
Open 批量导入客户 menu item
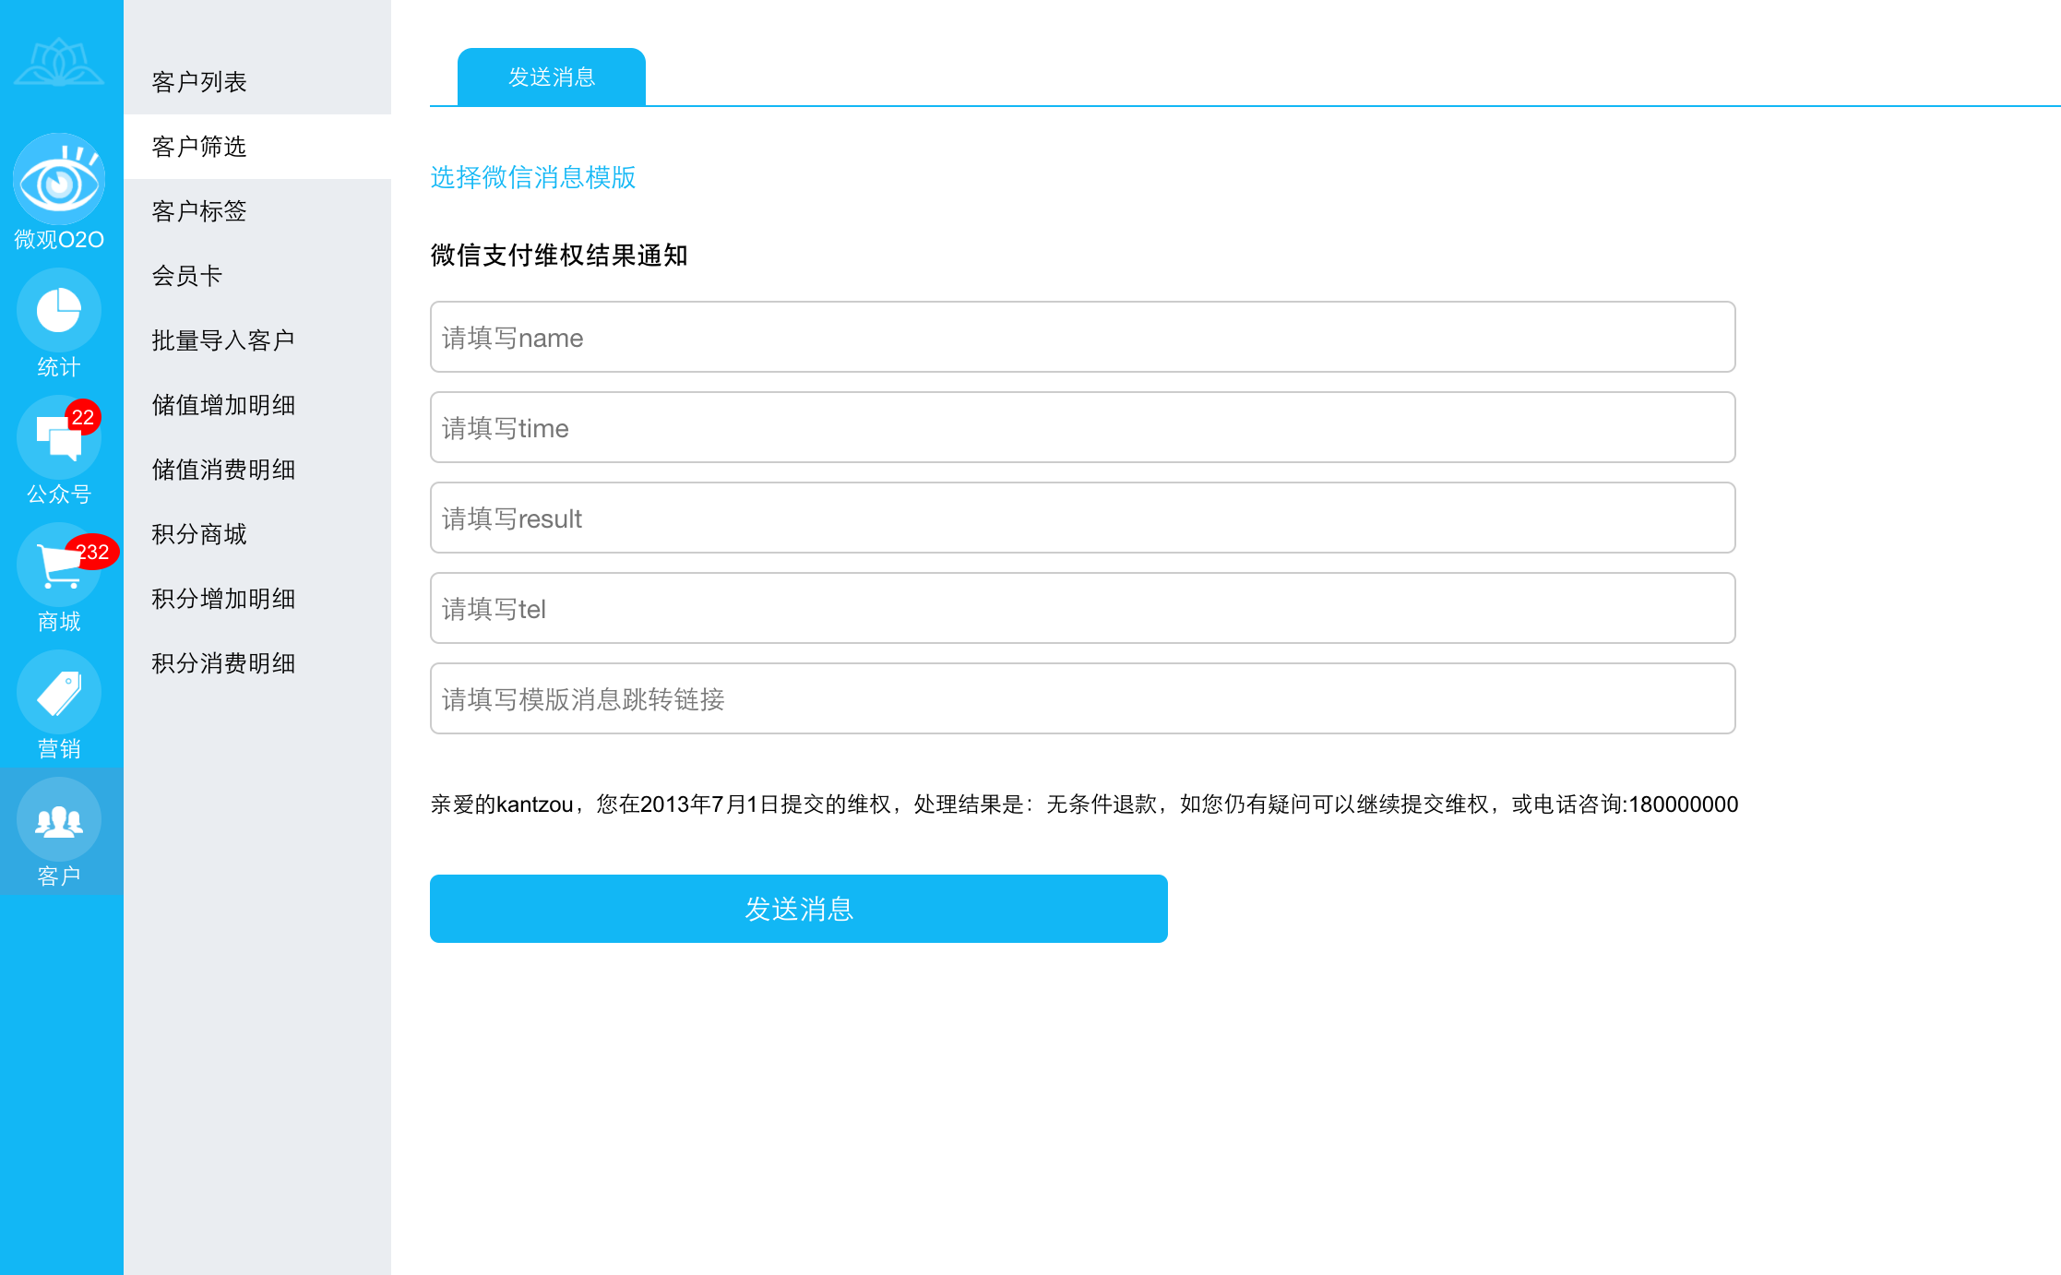(x=257, y=340)
